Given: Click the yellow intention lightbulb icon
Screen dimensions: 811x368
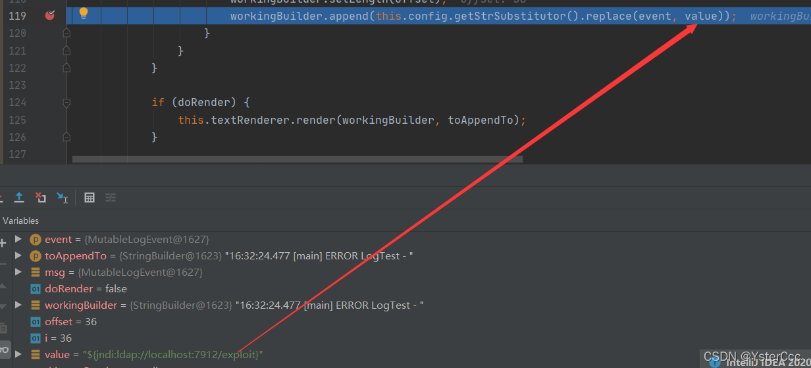Looking at the screenshot, I should pos(84,13).
